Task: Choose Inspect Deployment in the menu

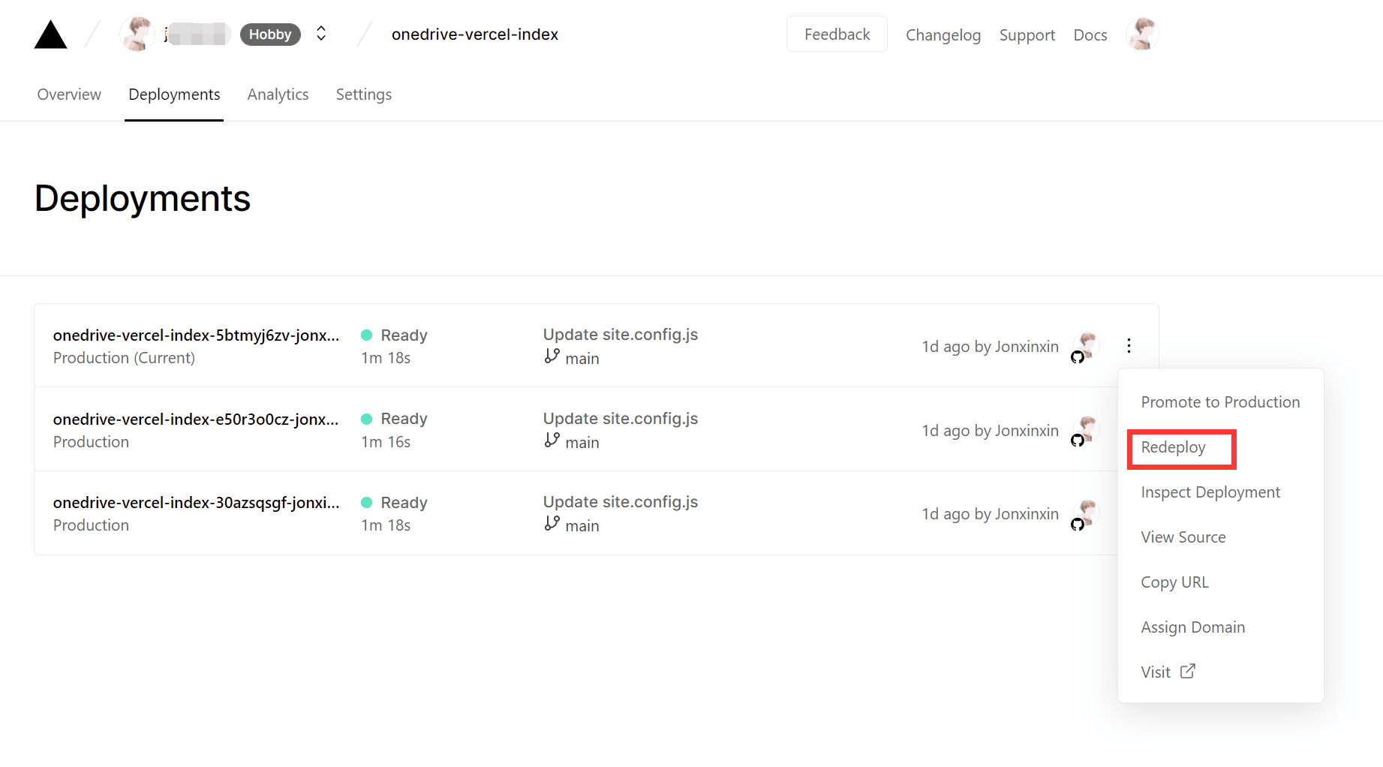Action: 1210,492
